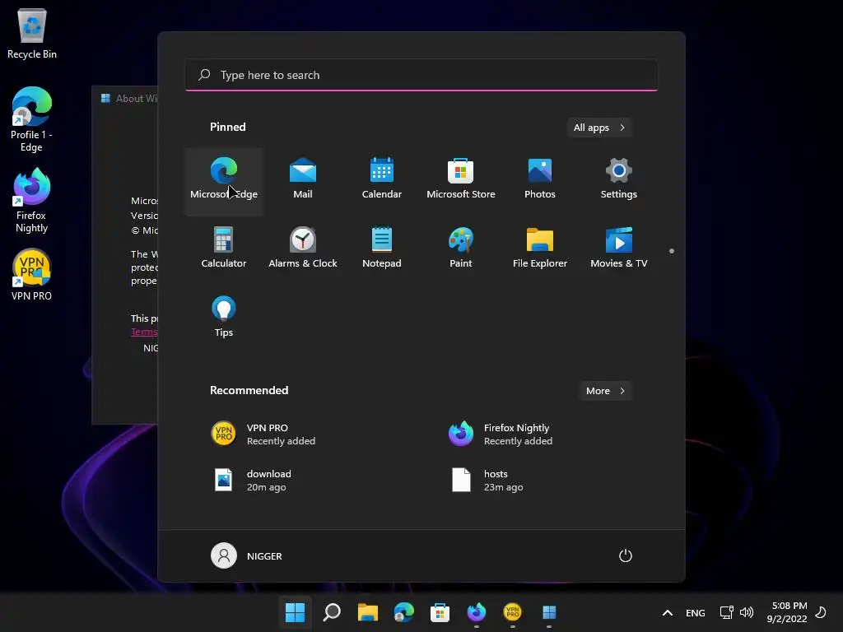This screenshot has height=632, width=843.
Task: Open the user account menu in Start
Action: pyautogui.click(x=247, y=555)
